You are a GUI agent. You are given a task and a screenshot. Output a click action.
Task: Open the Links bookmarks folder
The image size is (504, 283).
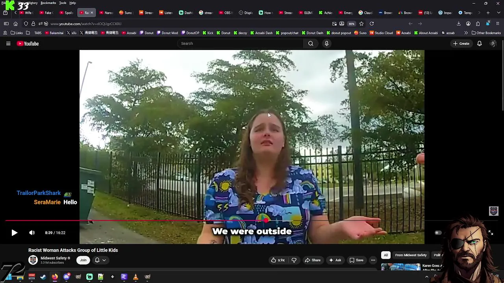coord(17,33)
